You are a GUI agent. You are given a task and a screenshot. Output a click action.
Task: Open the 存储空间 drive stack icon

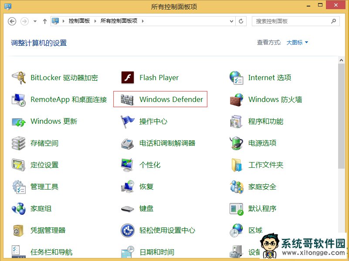click(x=19, y=143)
